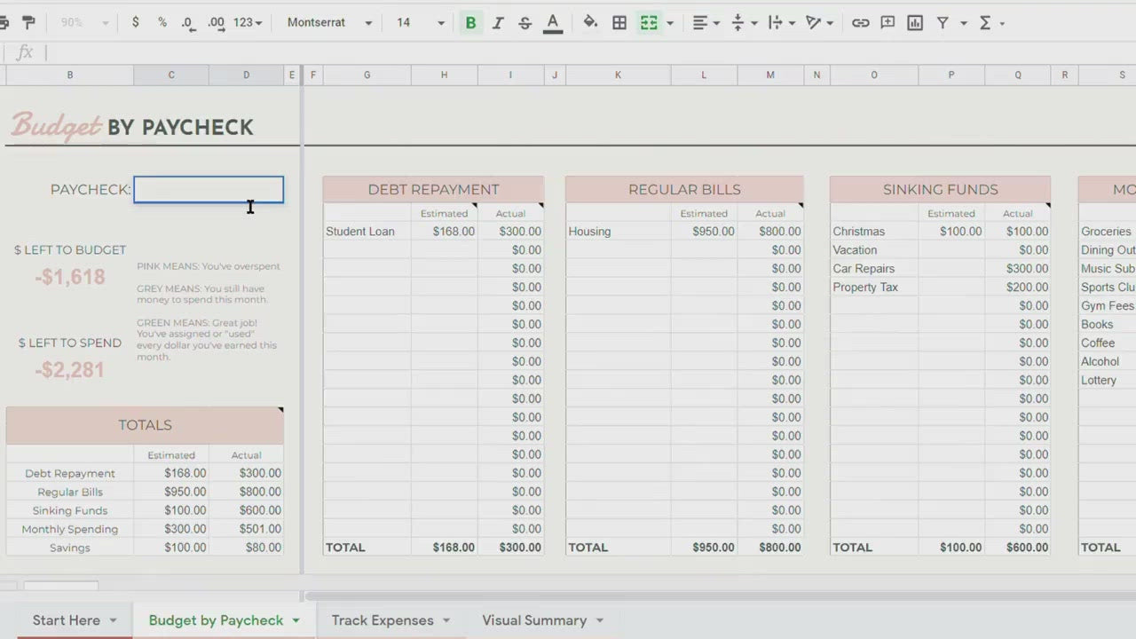Screen dimensions: 1136x639
Task: Open the text color picker
Action: tap(552, 22)
